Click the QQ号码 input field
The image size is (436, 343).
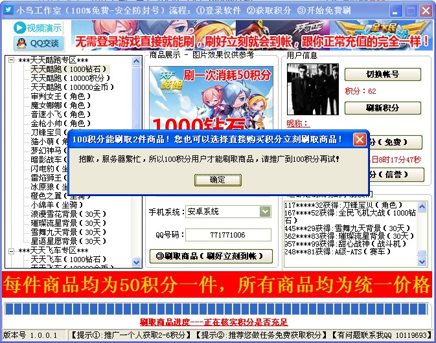[228, 235]
